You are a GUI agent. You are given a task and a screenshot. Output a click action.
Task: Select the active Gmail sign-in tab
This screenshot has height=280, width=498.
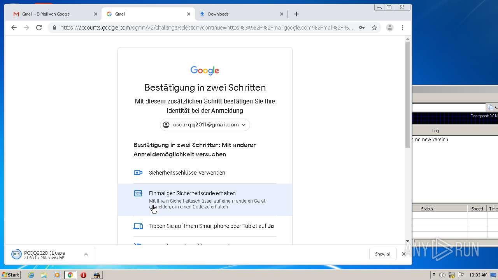pos(148,14)
